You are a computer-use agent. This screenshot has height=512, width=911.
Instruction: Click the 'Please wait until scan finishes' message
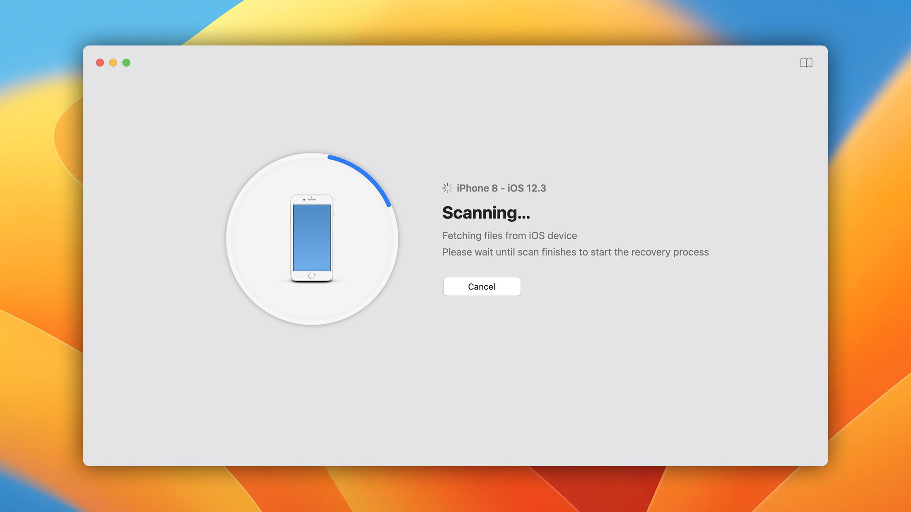tap(575, 252)
